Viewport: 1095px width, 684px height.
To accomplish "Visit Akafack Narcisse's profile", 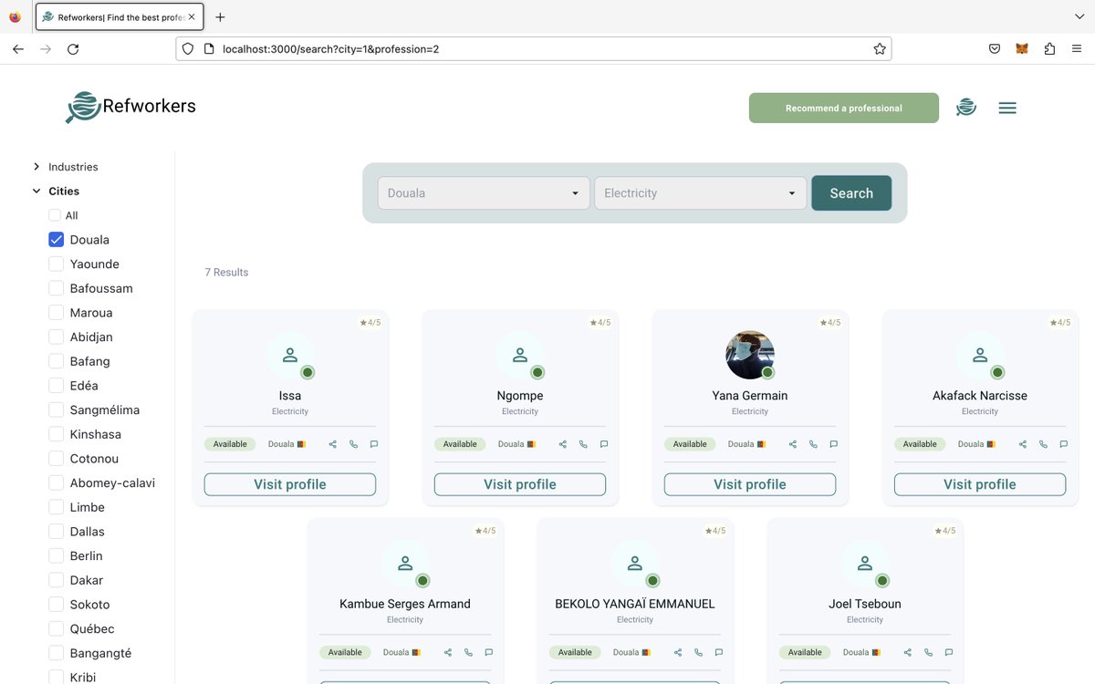I will (x=980, y=484).
